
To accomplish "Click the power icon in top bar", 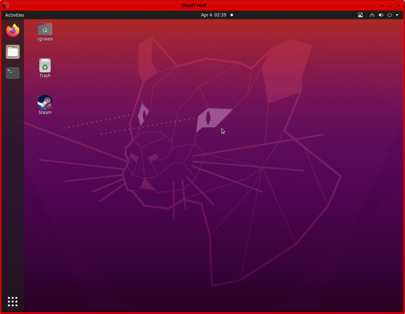I will tap(390, 15).
